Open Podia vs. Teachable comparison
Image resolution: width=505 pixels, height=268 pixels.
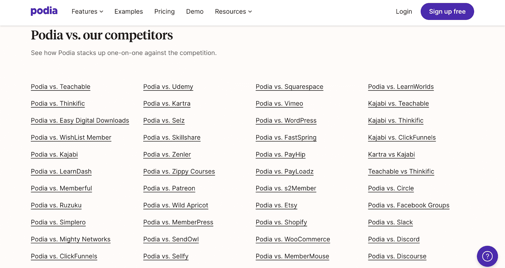(x=61, y=87)
